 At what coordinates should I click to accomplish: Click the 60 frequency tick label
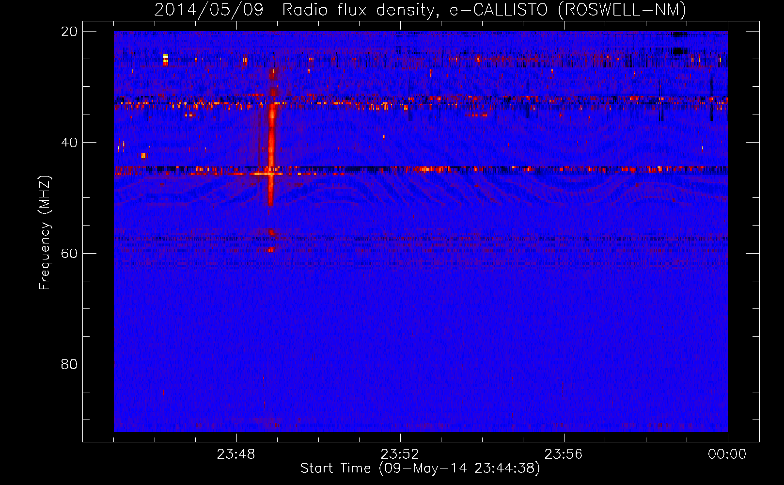(x=69, y=254)
